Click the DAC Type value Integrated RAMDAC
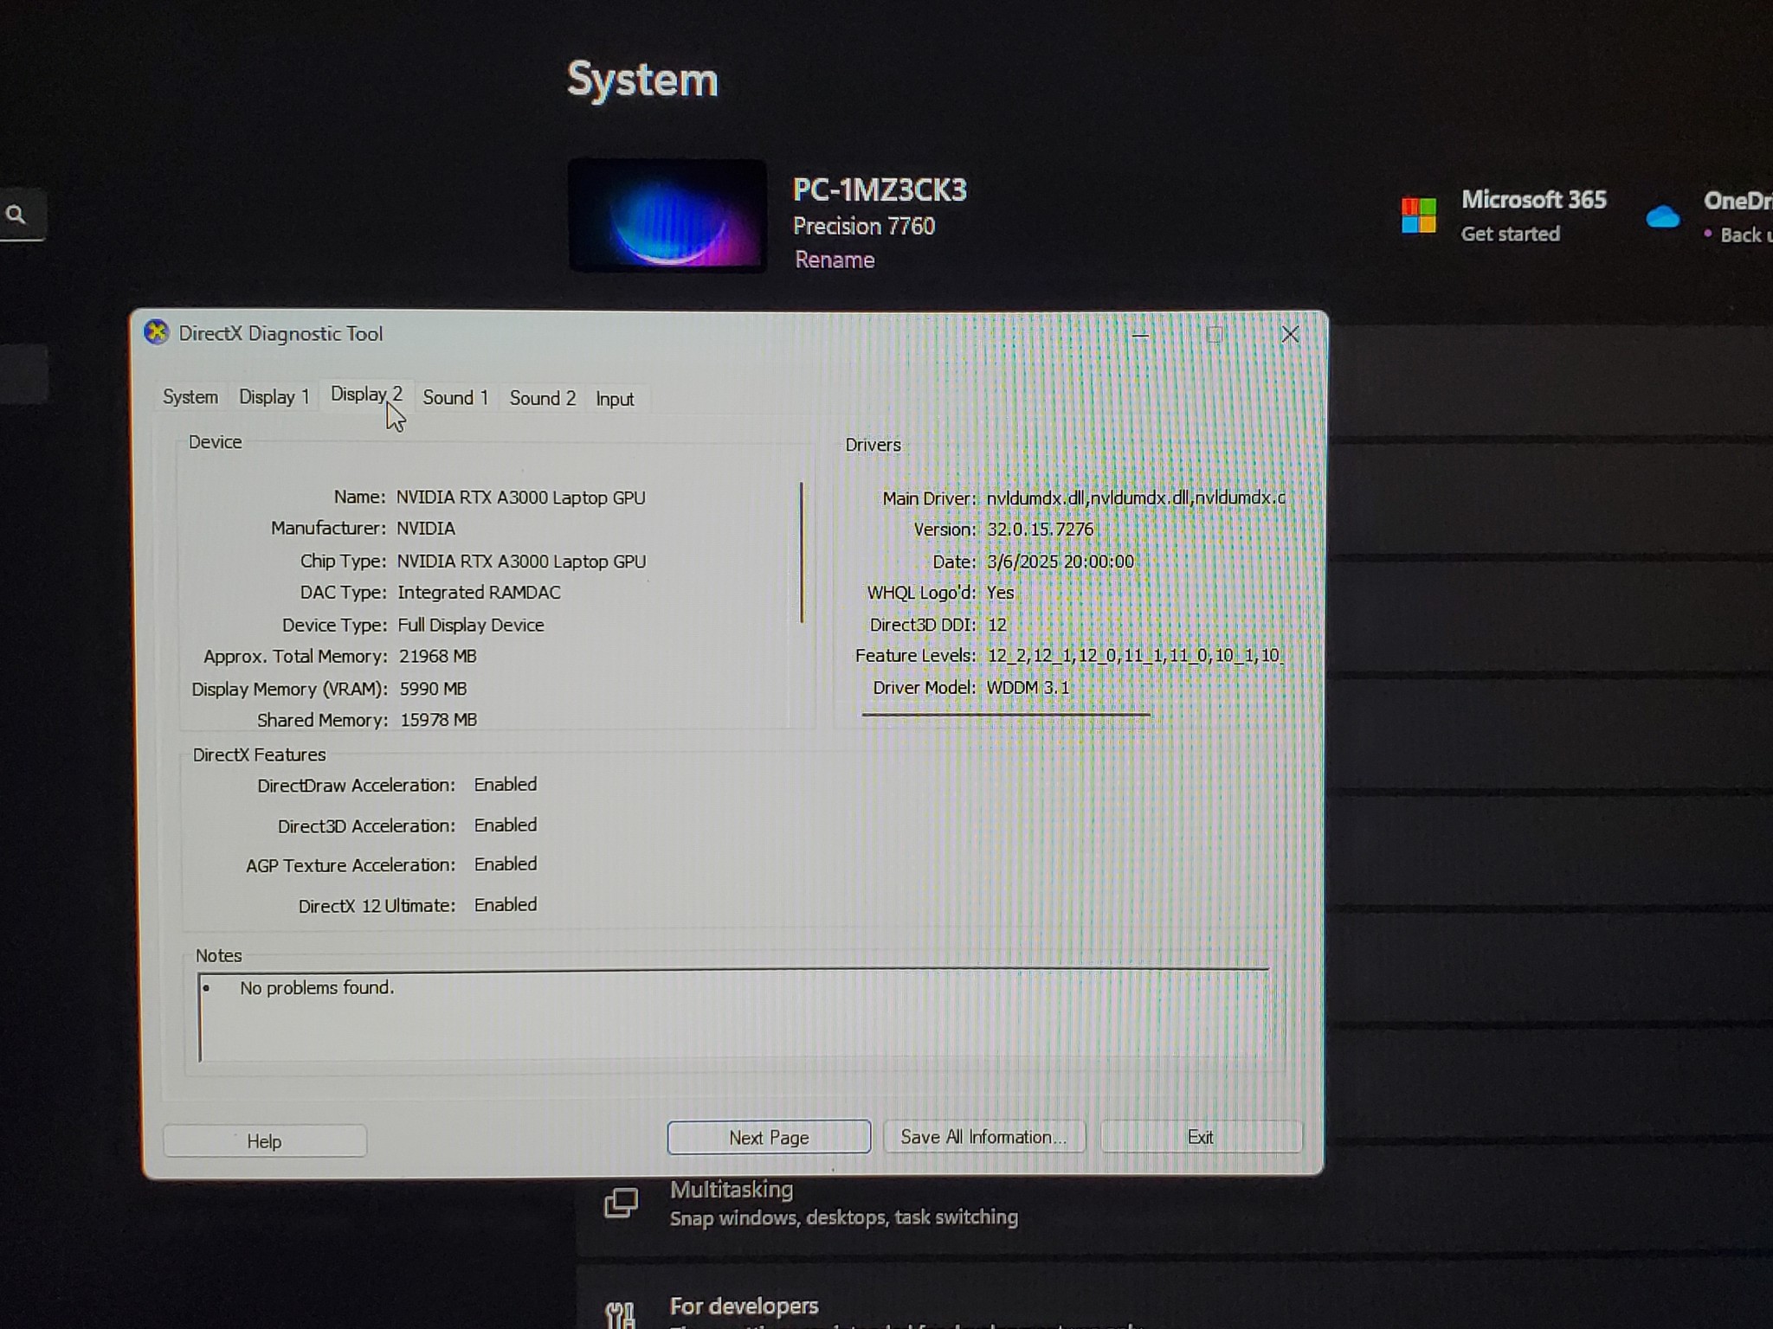 (x=479, y=593)
